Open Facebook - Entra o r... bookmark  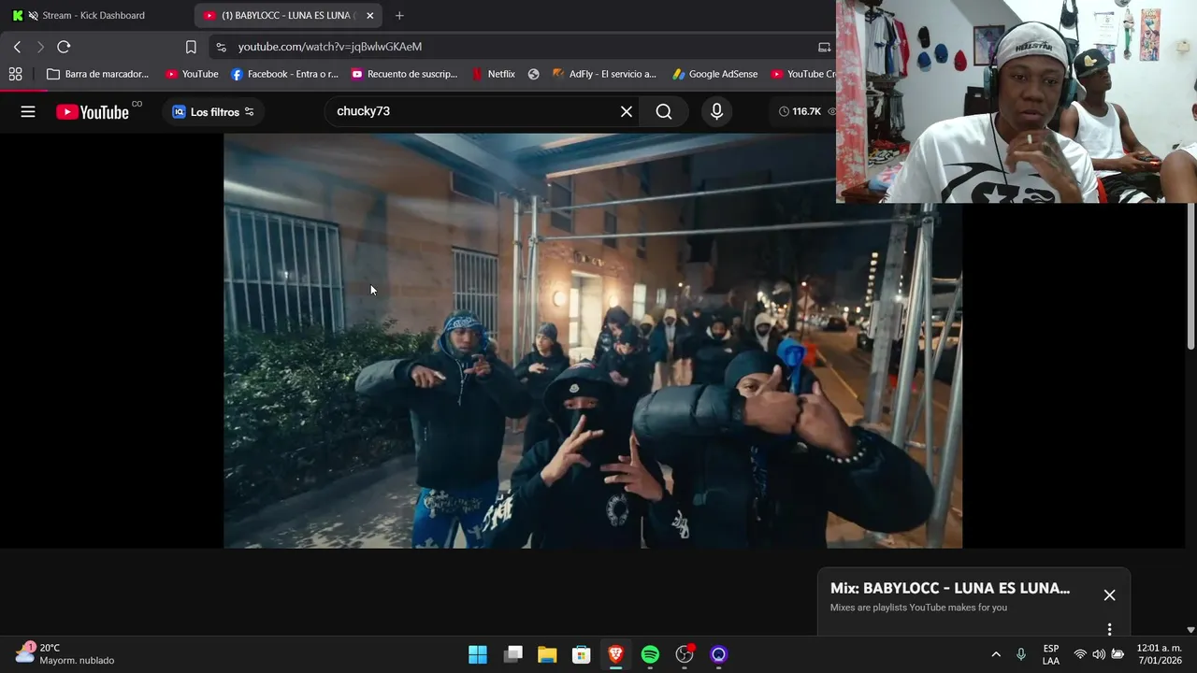284,74
